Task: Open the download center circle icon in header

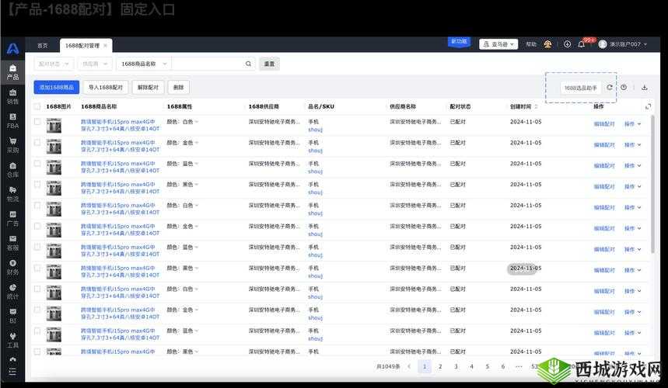Action: click(567, 44)
